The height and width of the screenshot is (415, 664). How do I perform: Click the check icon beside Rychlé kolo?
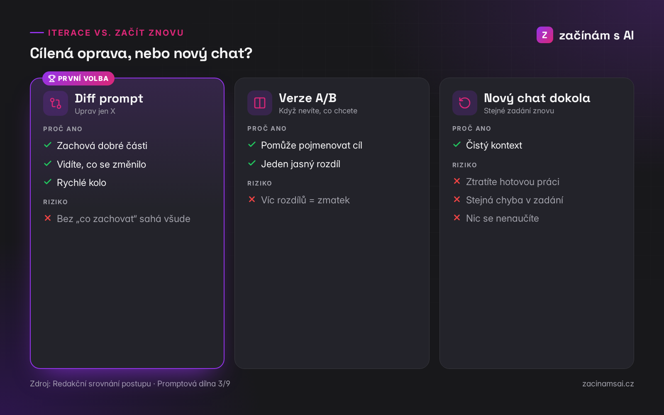(x=48, y=182)
